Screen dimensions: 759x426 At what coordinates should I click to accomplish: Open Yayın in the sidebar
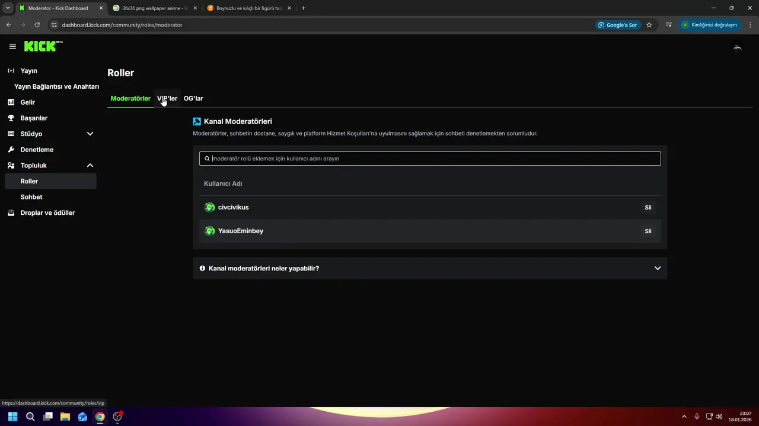point(50,70)
